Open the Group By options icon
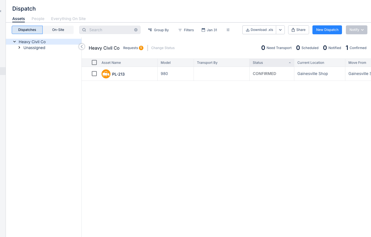Viewport: 371px width, 237px height. [x=150, y=30]
